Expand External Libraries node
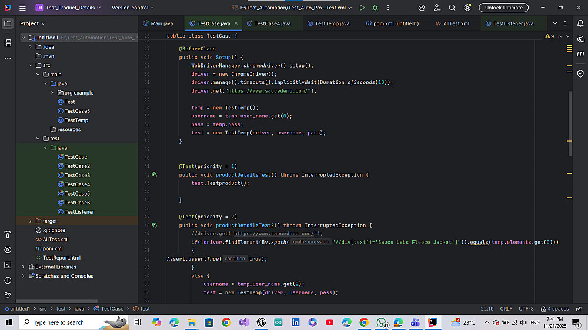This screenshot has width=588, height=330. click(x=24, y=267)
